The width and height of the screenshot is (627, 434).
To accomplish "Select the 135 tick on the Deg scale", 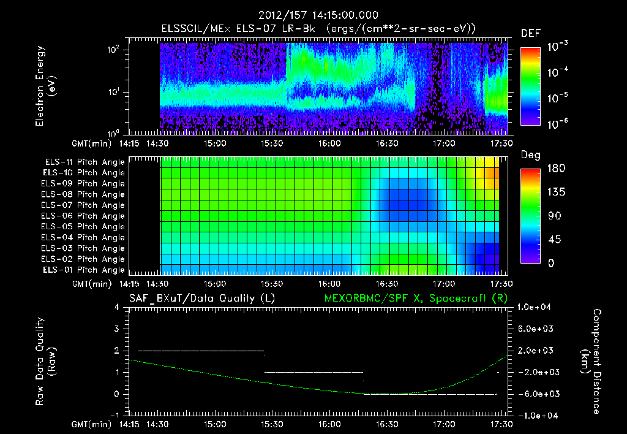I will tap(556, 192).
